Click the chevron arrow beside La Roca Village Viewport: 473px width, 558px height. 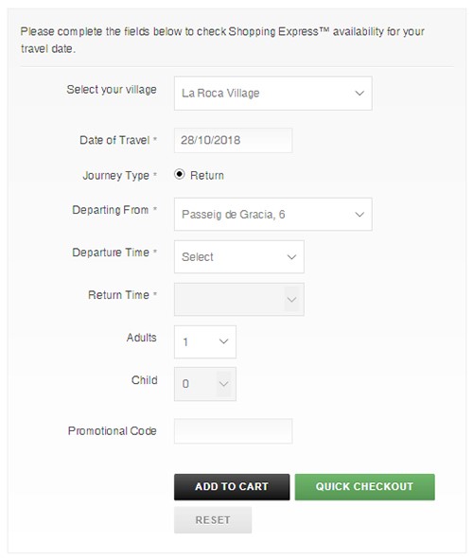(359, 94)
